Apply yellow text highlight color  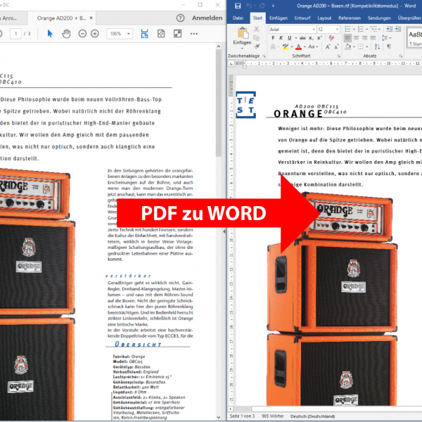286,47
